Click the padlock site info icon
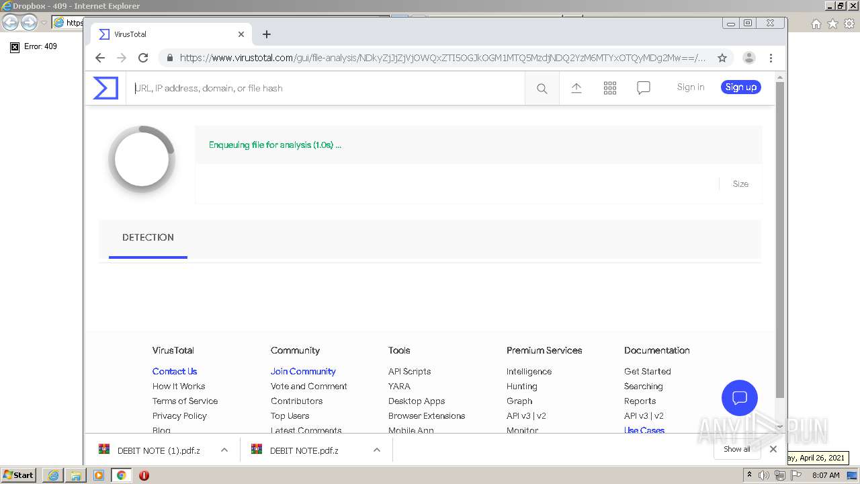860x484 pixels. [x=169, y=58]
